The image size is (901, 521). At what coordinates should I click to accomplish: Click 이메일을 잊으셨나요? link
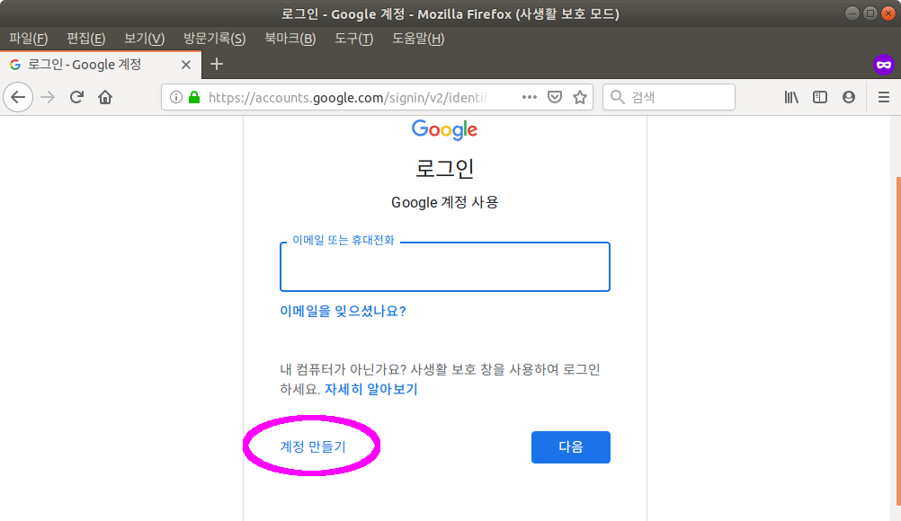pos(343,311)
